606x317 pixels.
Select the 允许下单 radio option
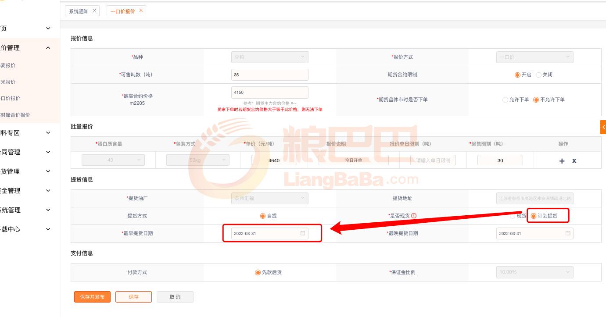pyautogui.click(x=505, y=100)
